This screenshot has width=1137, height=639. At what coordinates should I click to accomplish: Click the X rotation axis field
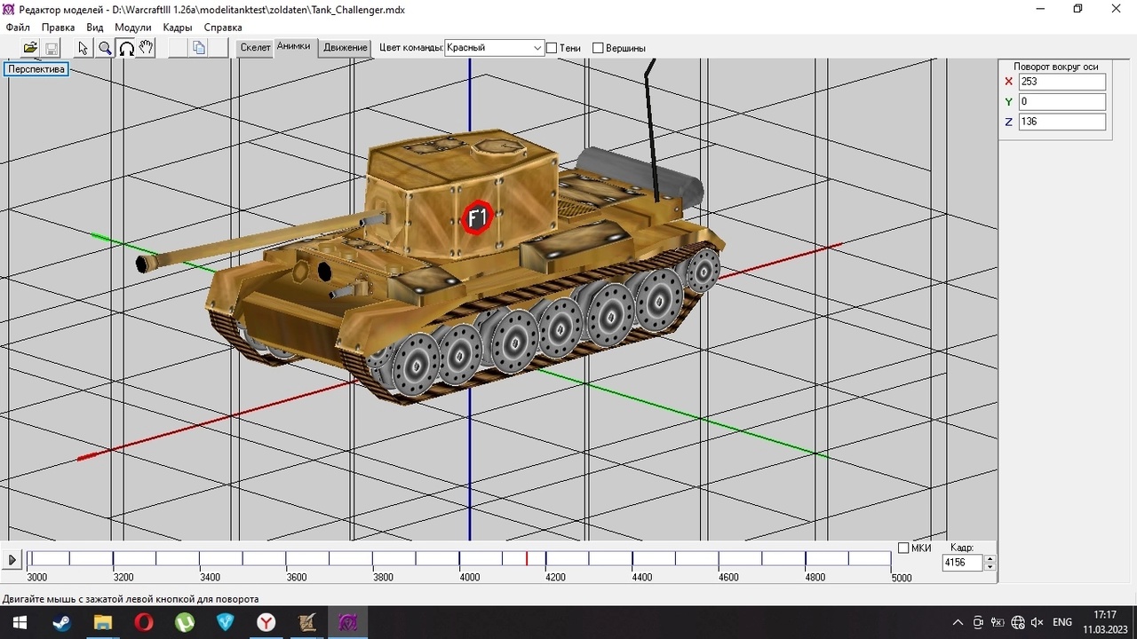(x=1061, y=82)
